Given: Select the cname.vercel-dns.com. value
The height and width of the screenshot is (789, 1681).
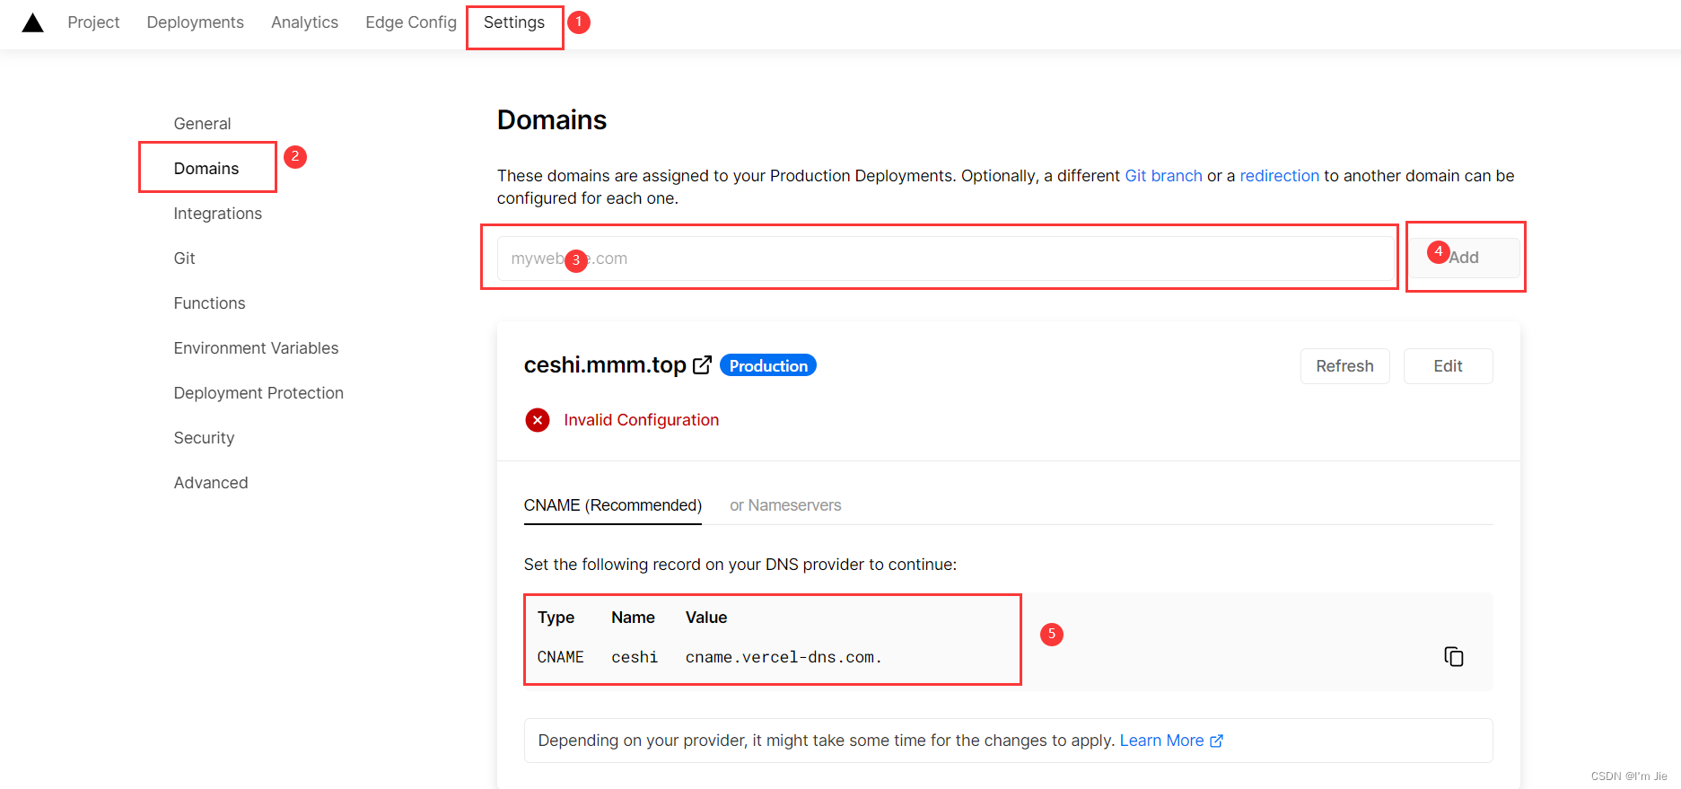Looking at the screenshot, I should coord(784,657).
